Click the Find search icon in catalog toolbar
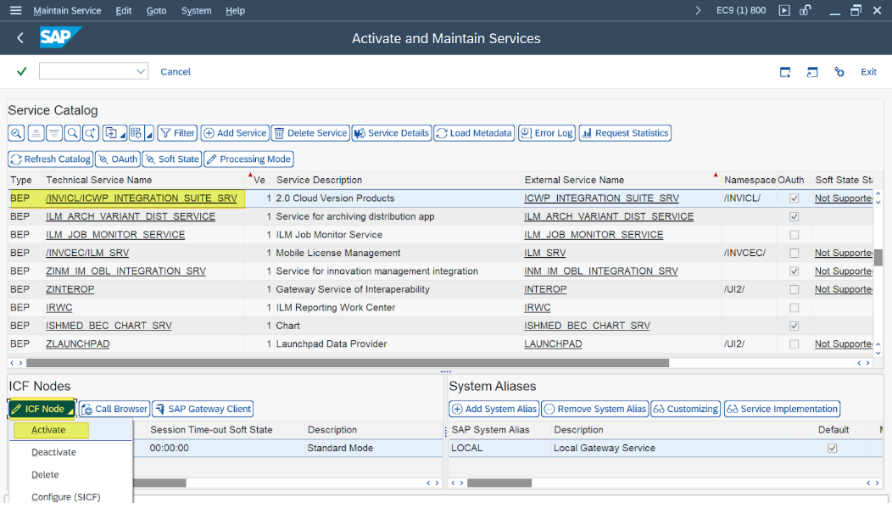Viewport: 892px width, 508px height. coord(72,133)
